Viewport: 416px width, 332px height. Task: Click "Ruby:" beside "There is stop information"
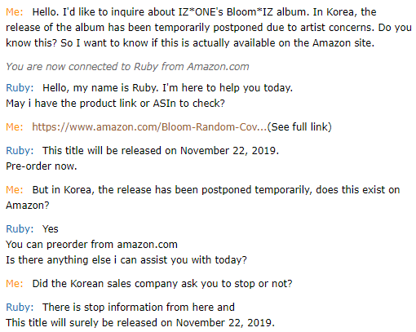(20, 308)
